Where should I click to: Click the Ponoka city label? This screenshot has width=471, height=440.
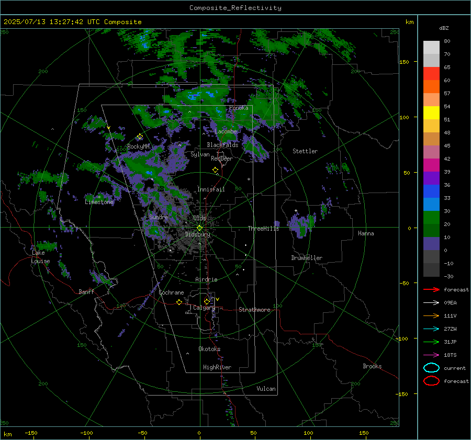(x=239, y=108)
